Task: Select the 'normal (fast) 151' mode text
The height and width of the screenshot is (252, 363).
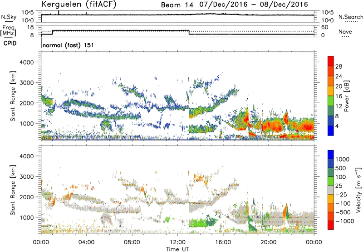Action: [69, 45]
